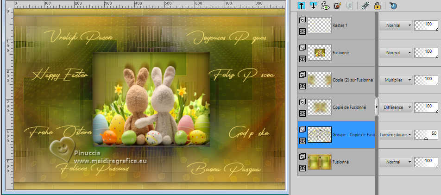Open blend mode dropdown of upper Fusionné layer
The image size is (441, 195).
tap(396, 53)
